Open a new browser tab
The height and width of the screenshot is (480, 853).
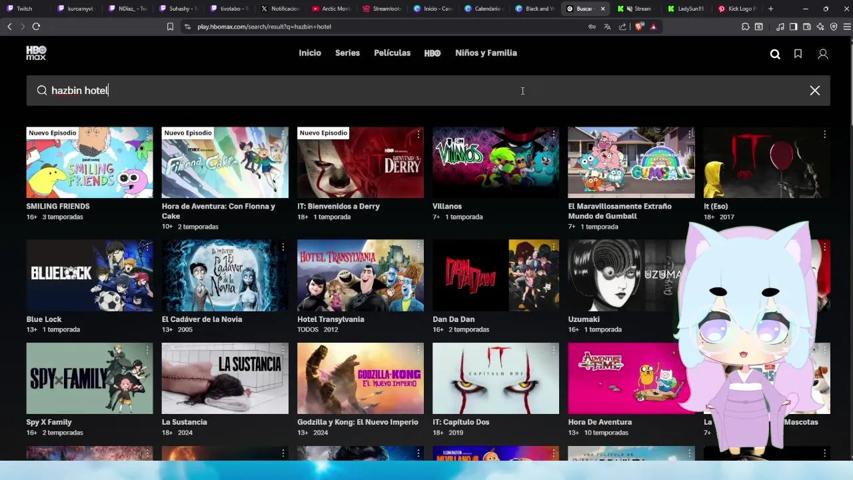[x=770, y=9]
